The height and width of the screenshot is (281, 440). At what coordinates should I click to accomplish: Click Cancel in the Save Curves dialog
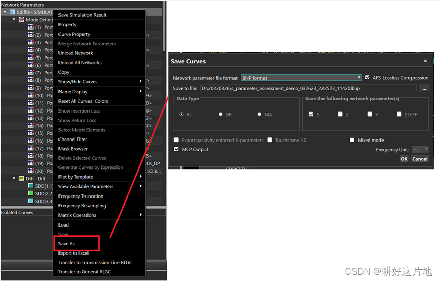[420, 159]
